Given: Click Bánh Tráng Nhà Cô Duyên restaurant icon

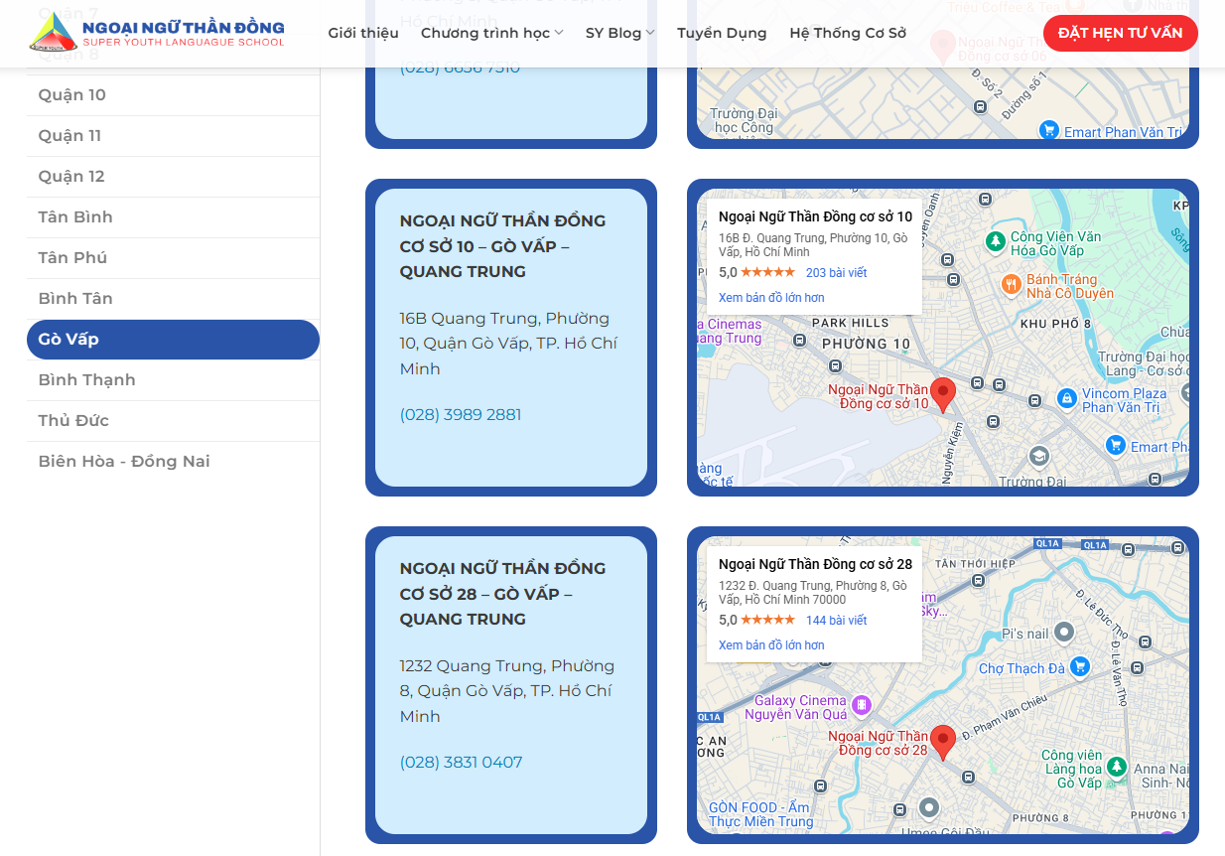Looking at the screenshot, I should point(1011,286).
